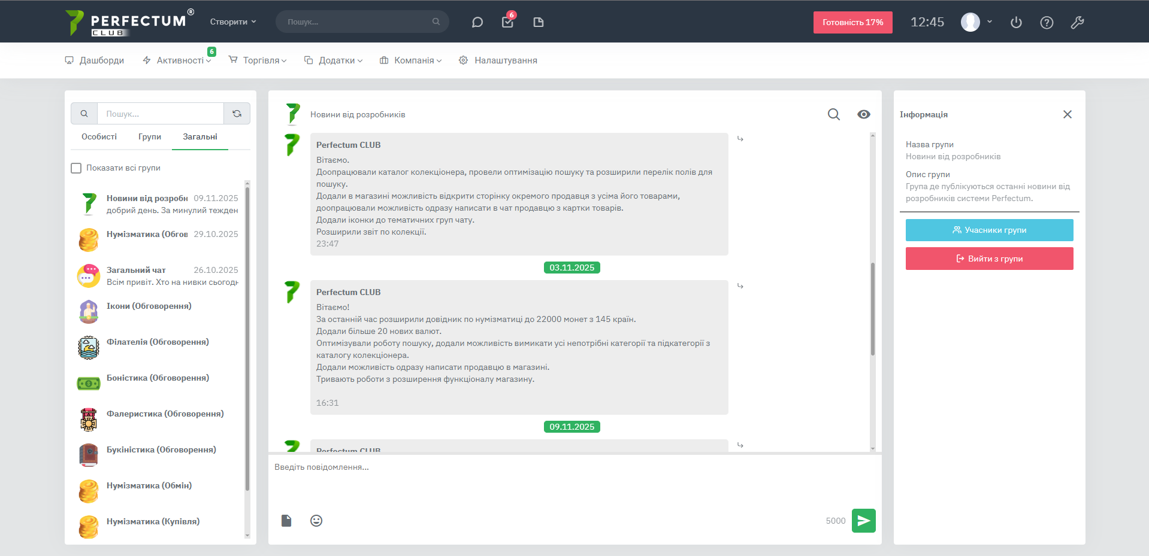Attach a file to the message
1149x556 pixels.
286,521
